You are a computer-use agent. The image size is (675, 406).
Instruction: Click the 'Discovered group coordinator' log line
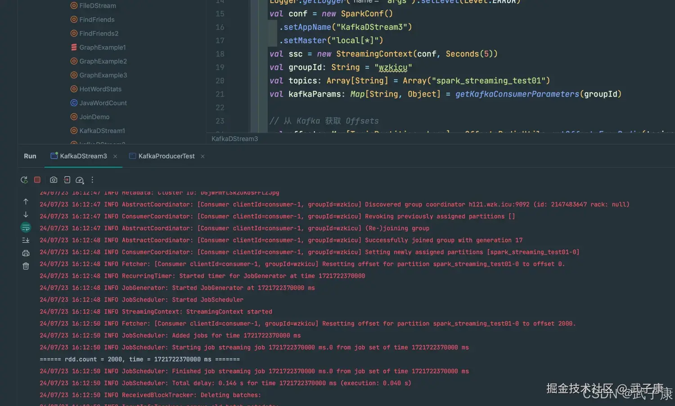click(x=334, y=205)
